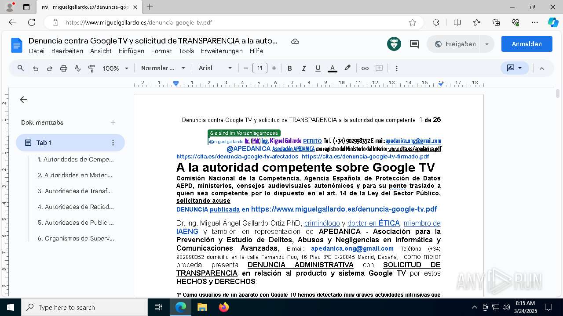Go to outline item 3. Autoridades de Transf...
The width and height of the screenshot is (563, 316).
coord(75,191)
